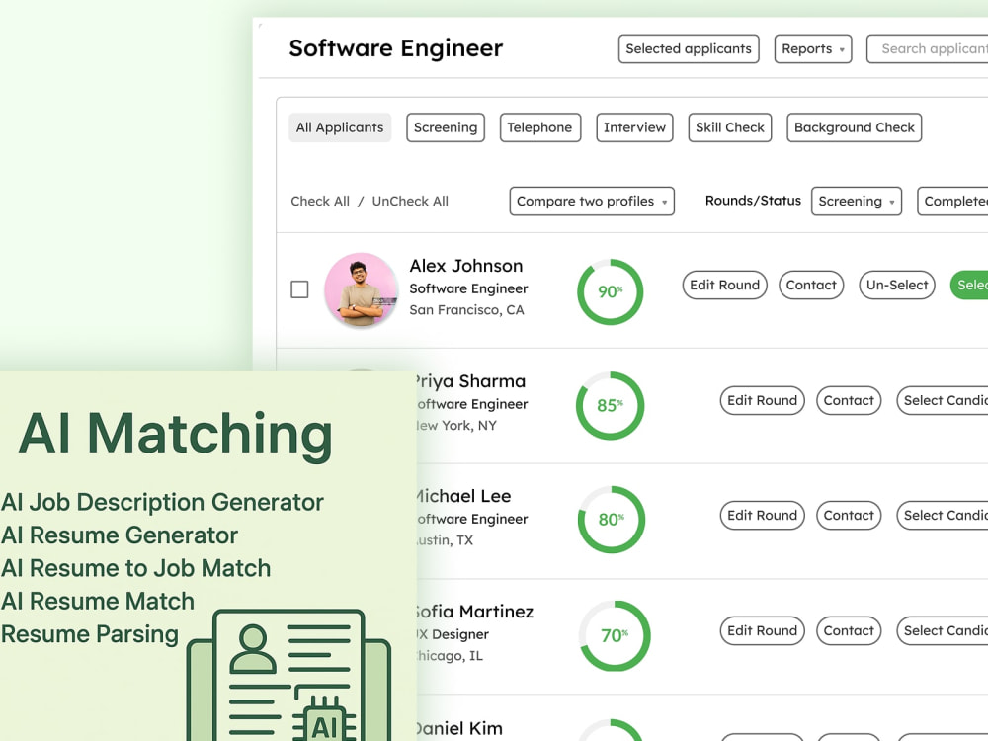Click Edit Round for Michael Lee
The width and height of the screenshot is (988, 741).
(763, 516)
